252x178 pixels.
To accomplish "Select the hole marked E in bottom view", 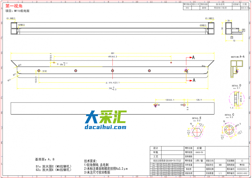I will pyautogui.click(x=155, y=105).
